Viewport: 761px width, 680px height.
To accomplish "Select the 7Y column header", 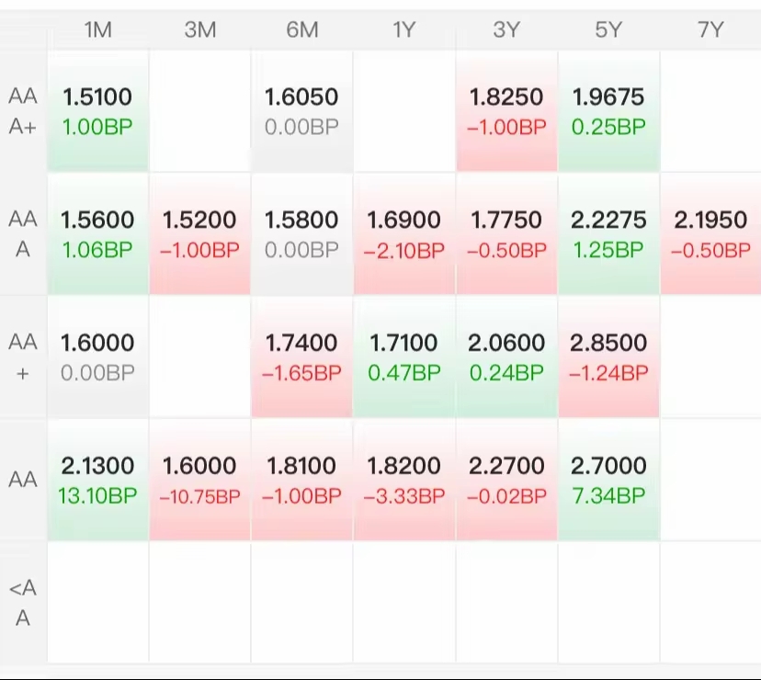I will (x=710, y=29).
